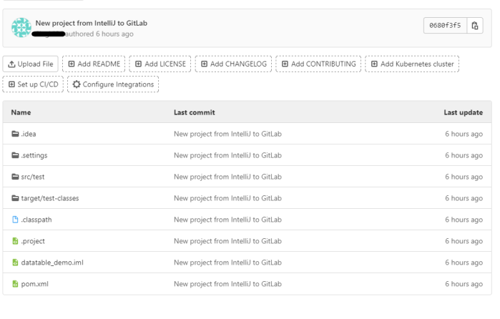
Task: Open commit hash 0680f3f5
Action: (445, 26)
